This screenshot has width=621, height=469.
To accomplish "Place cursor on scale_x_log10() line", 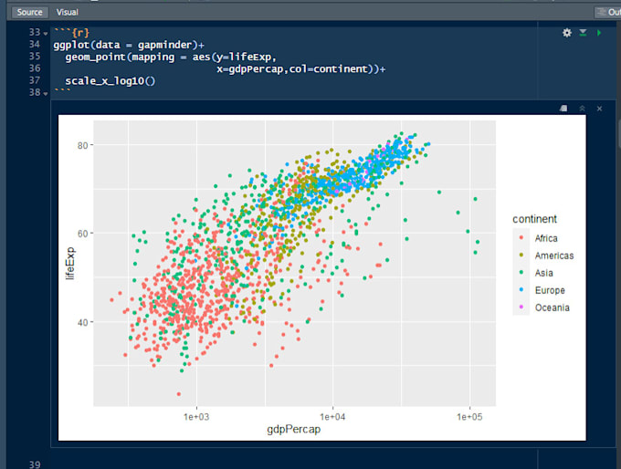I will click(111, 81).
